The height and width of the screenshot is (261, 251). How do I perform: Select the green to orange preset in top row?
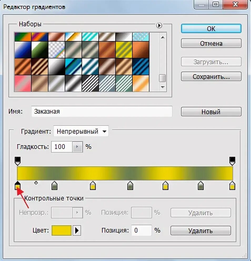(x=23, y=37)
